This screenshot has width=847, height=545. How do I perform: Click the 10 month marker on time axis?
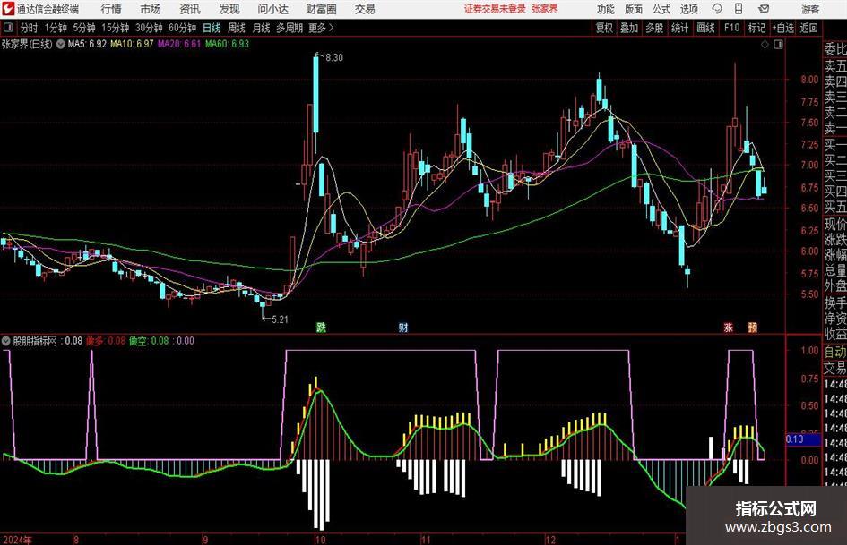pyautogui.click(x=321, y=540)
